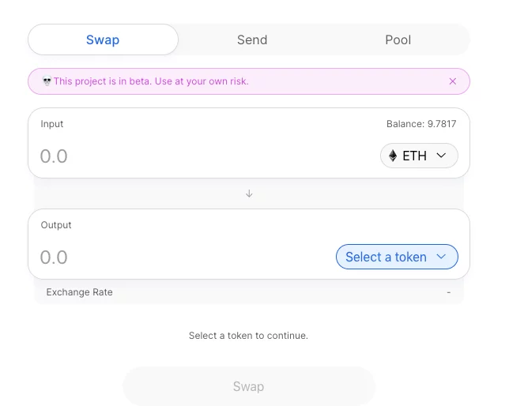Dismiss the beta warning banner

coord(453,81)
